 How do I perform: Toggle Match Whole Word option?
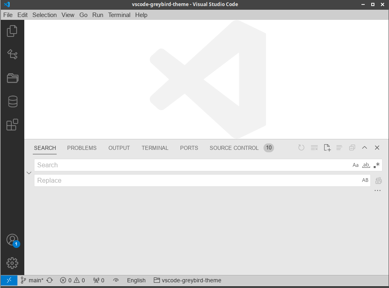tap(366, 165)
